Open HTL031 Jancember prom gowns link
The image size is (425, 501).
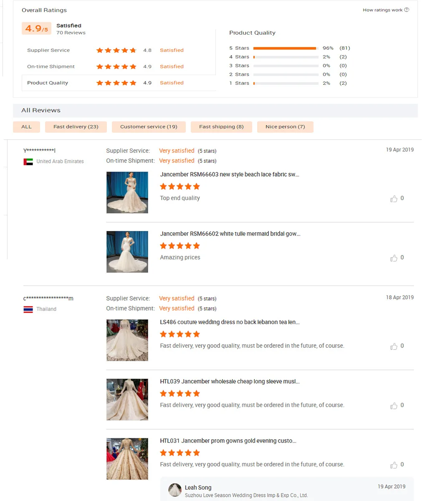(228, 441)
